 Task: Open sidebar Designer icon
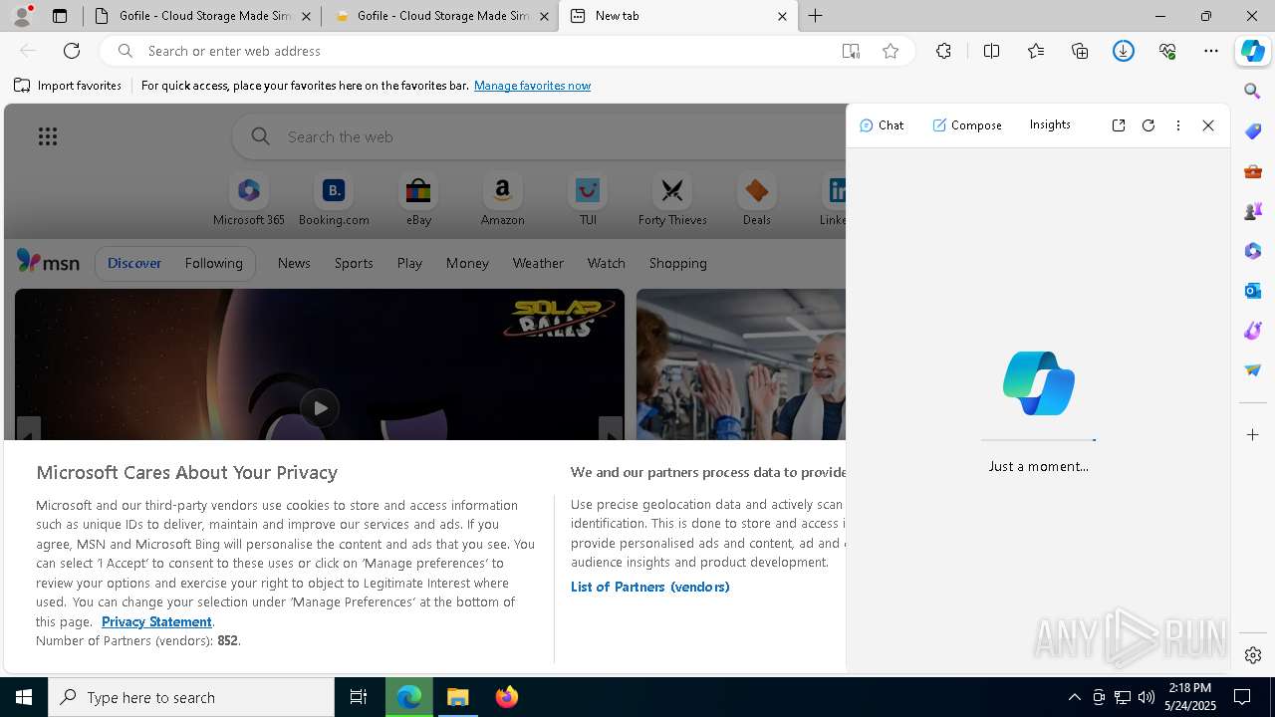[1253, 331]
